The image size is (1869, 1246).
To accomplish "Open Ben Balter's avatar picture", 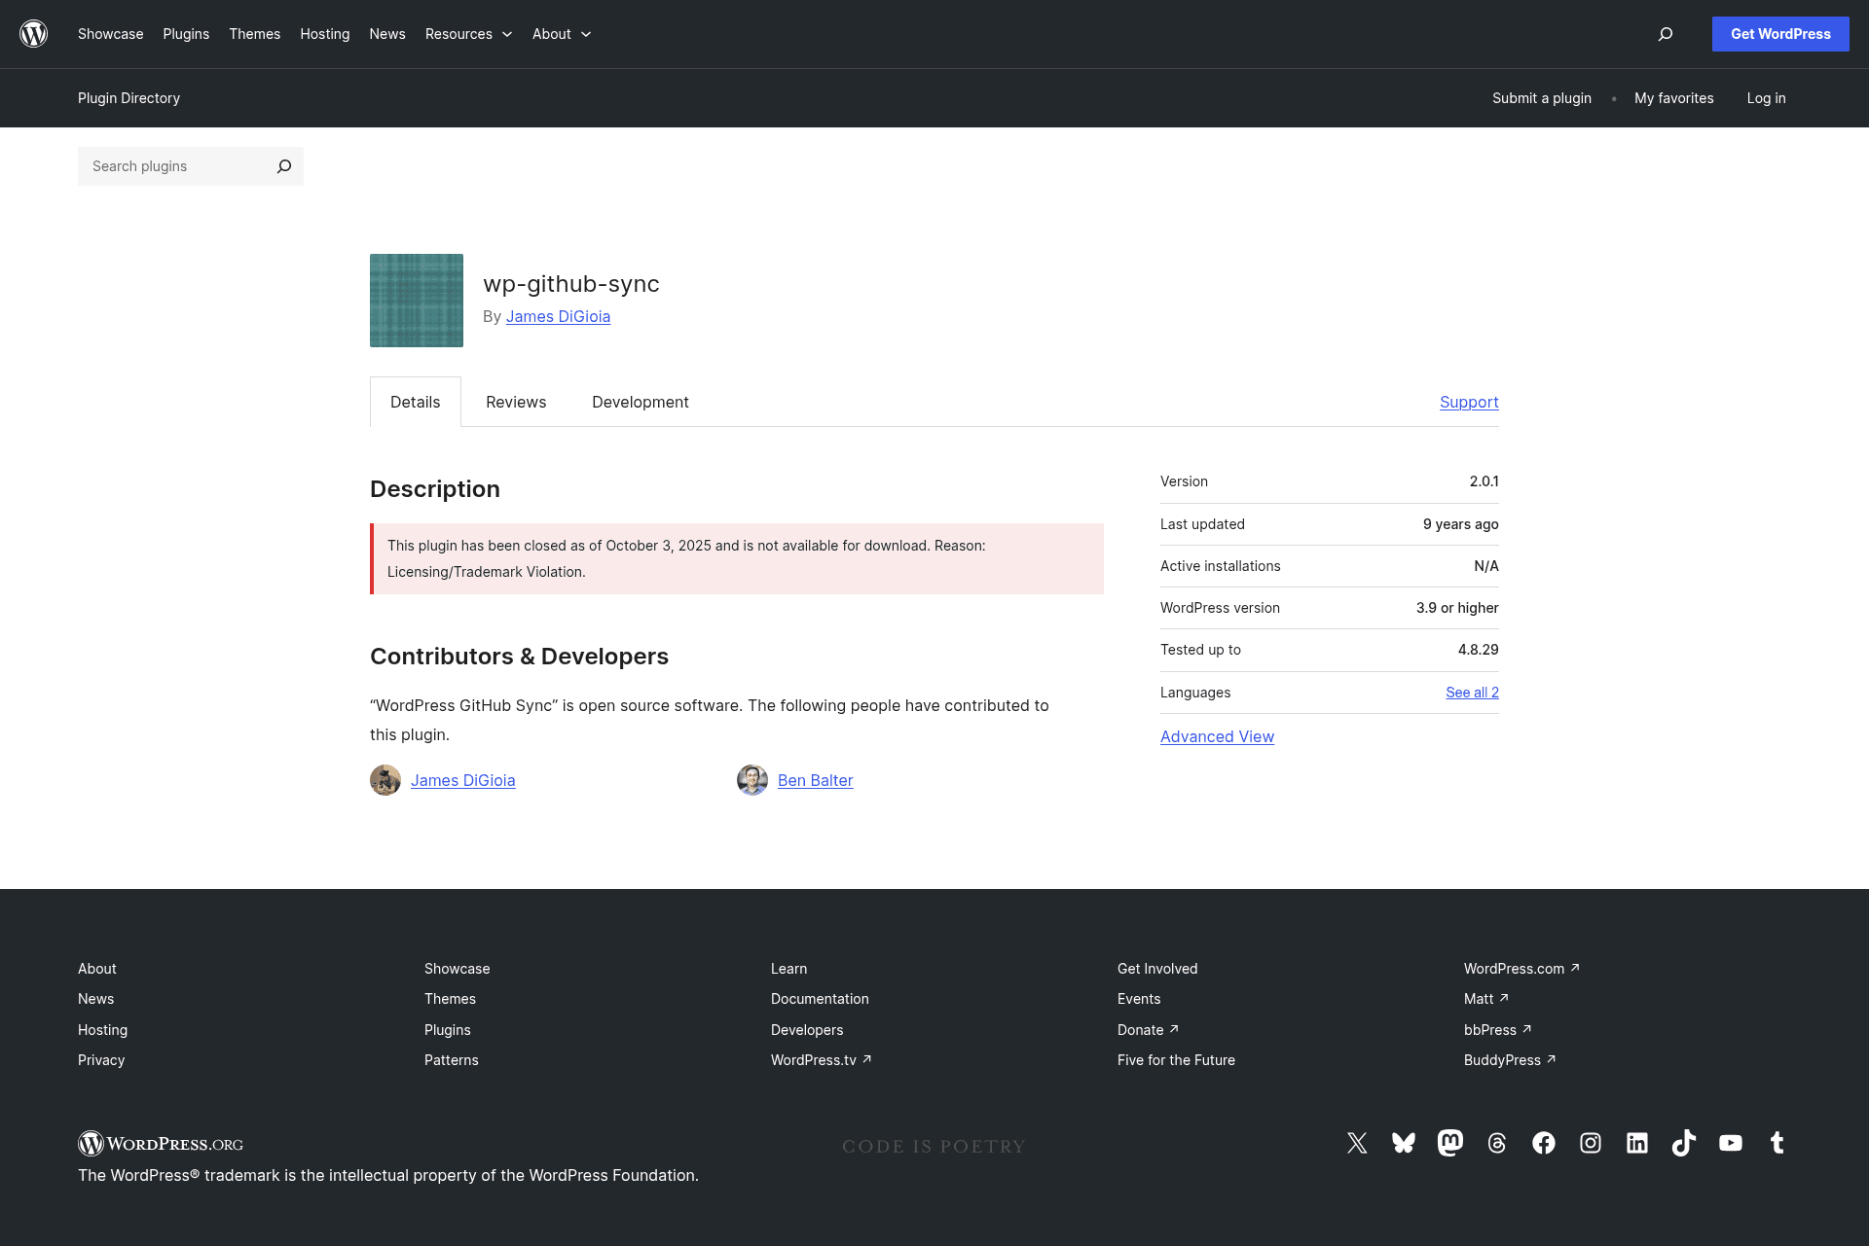I will [x=752, y=780].
